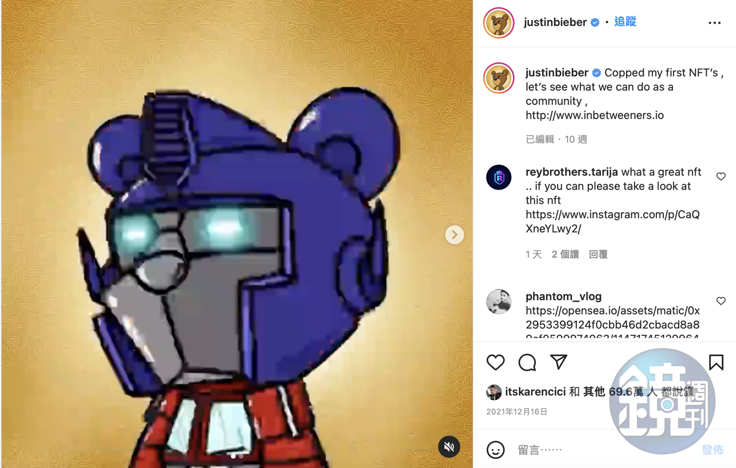Open the comment bubble icon
Viewport: 736px width, 468px height.
(x=527, y=363)
